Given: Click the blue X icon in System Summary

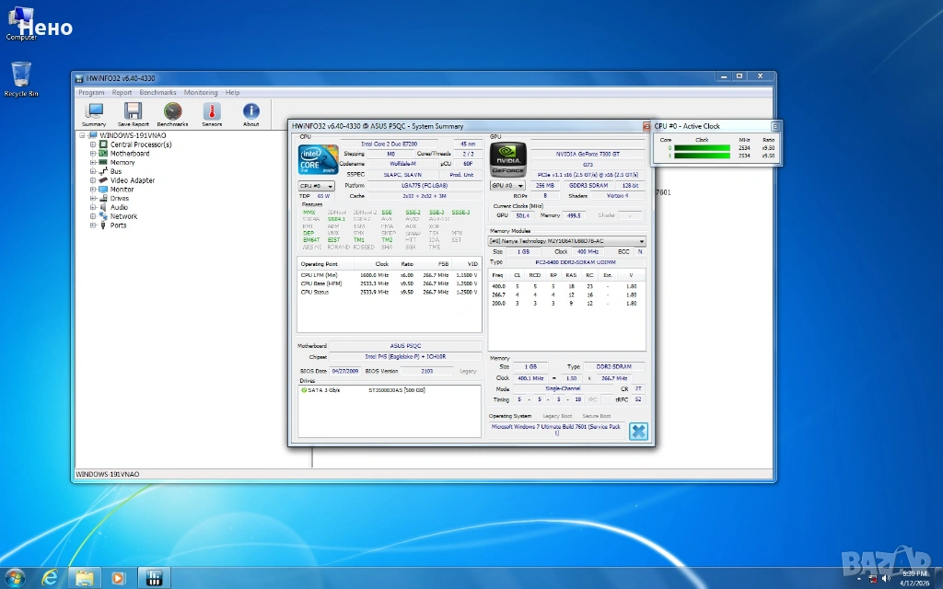Looking at the screenshot, I should click(638, 431).
